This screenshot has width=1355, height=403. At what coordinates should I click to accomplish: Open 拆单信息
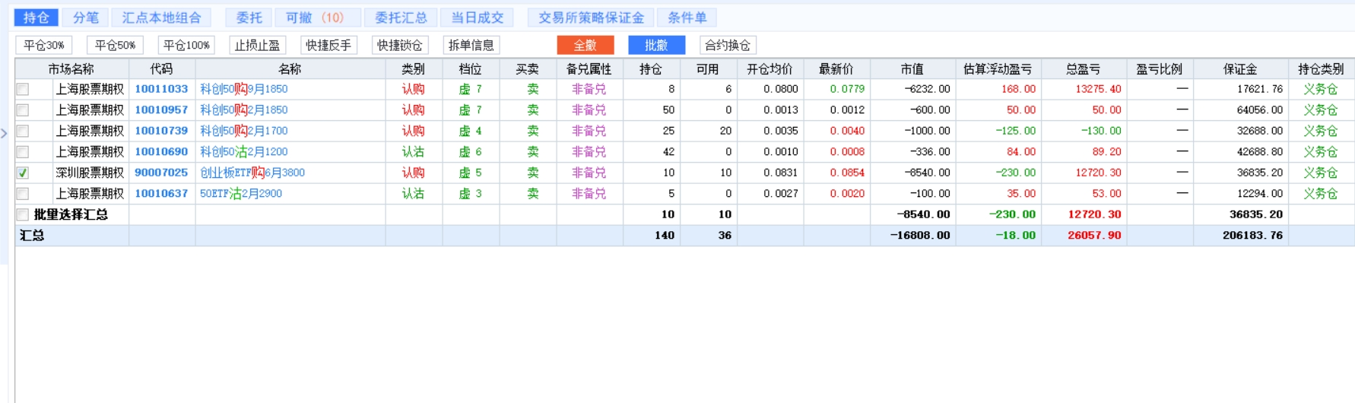click(471, 46)
